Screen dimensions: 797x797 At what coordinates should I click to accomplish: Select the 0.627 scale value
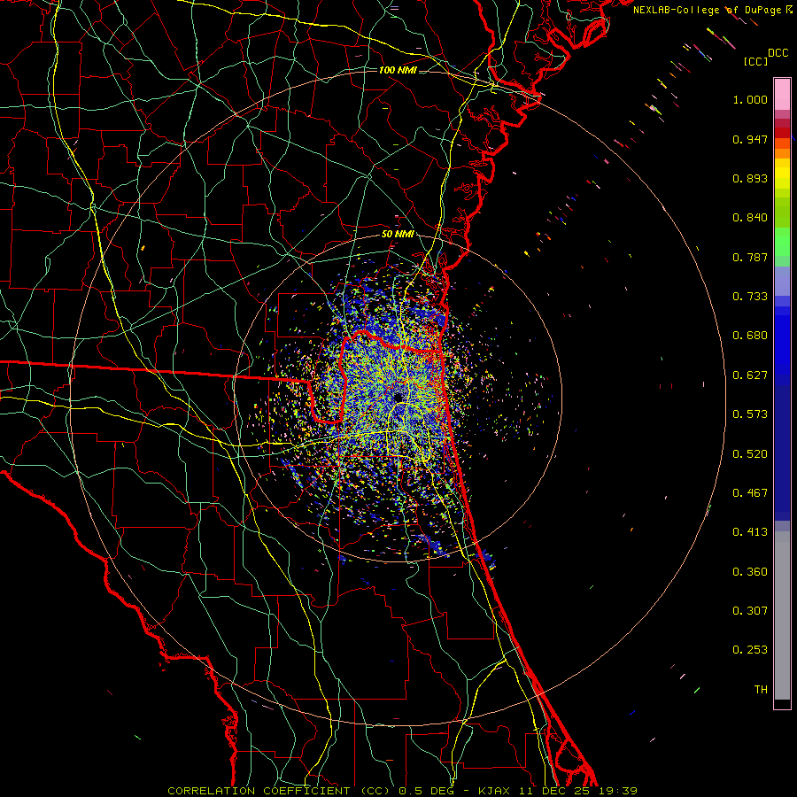(x=750, y=375)
